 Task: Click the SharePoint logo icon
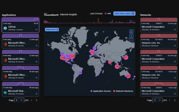5,92
